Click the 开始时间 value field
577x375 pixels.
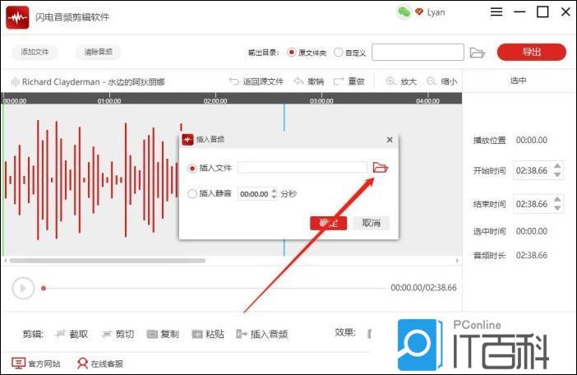533,170
